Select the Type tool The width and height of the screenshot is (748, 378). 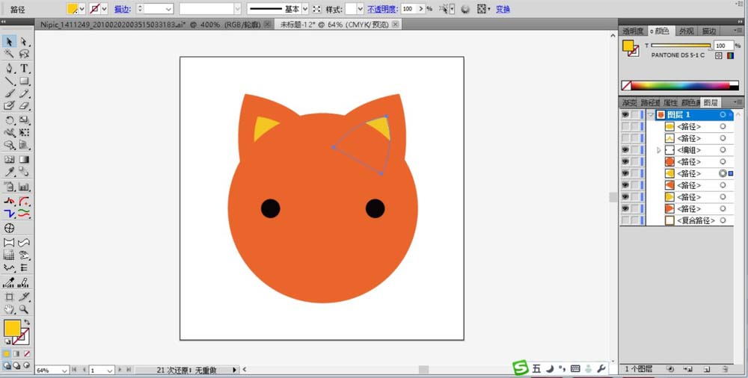24,68
